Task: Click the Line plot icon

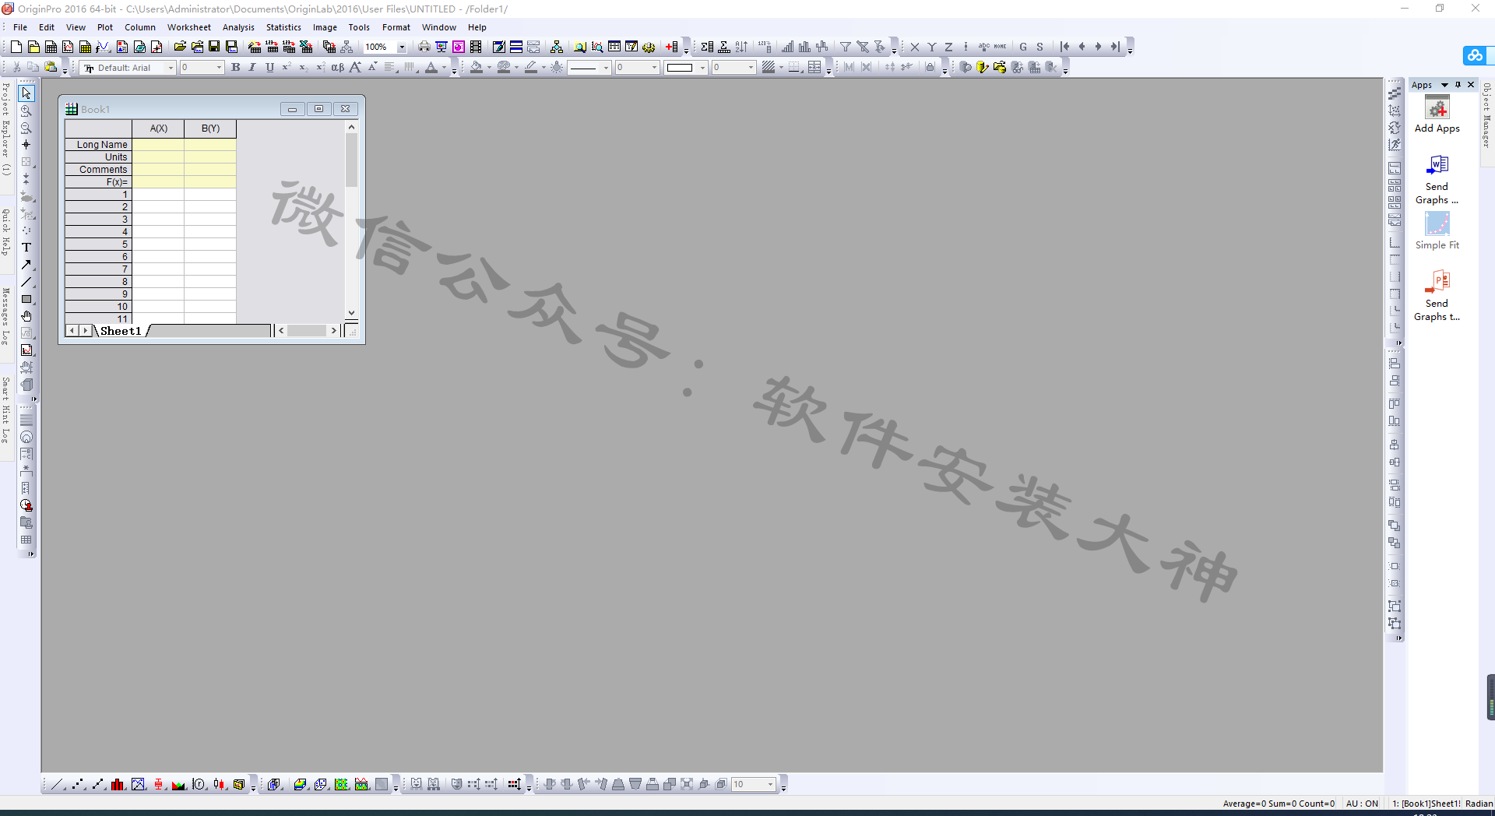Action: [x=58, y=784]
